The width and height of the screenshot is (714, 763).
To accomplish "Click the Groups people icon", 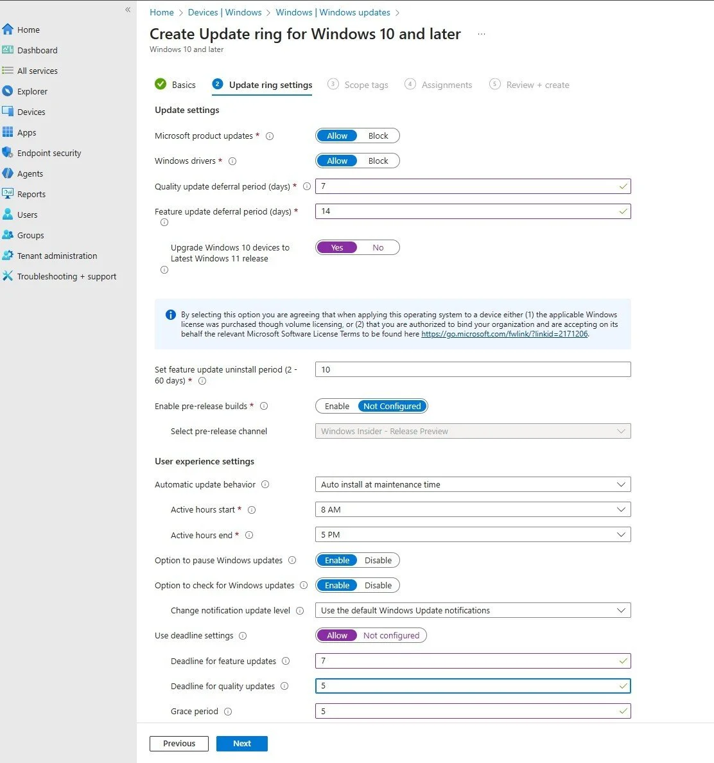I will click(x=7, y=234).
